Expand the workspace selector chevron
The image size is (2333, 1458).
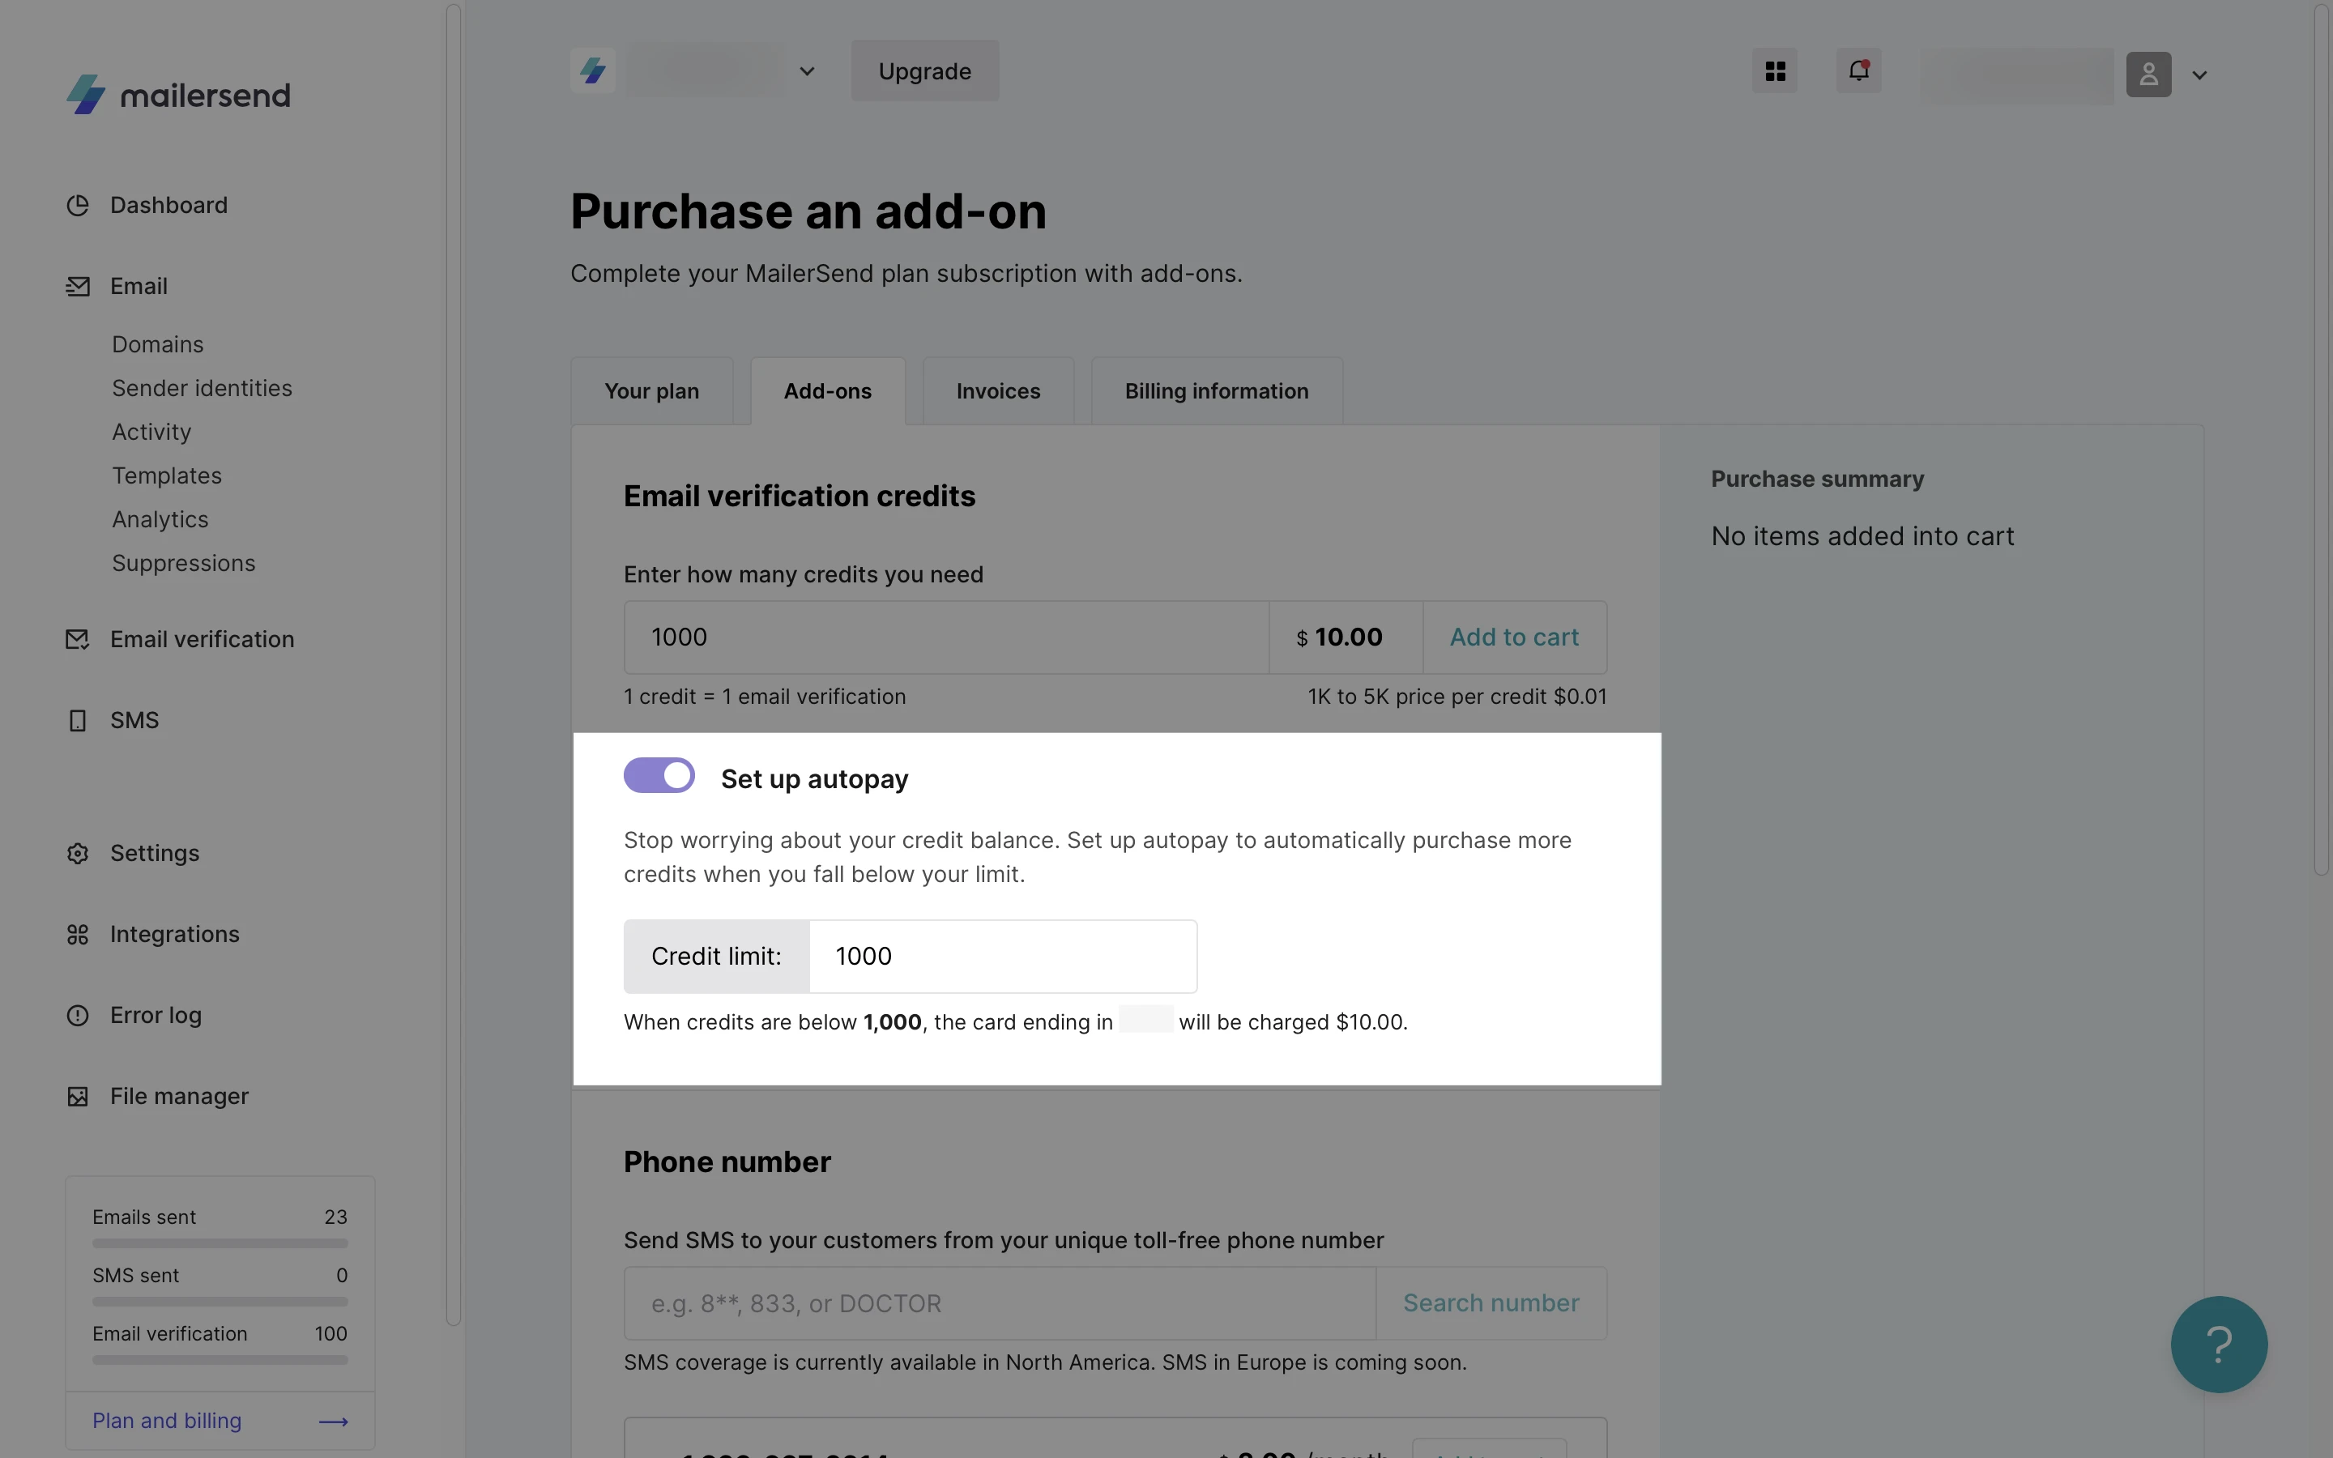pyautogui.click(x=807, y=71)
